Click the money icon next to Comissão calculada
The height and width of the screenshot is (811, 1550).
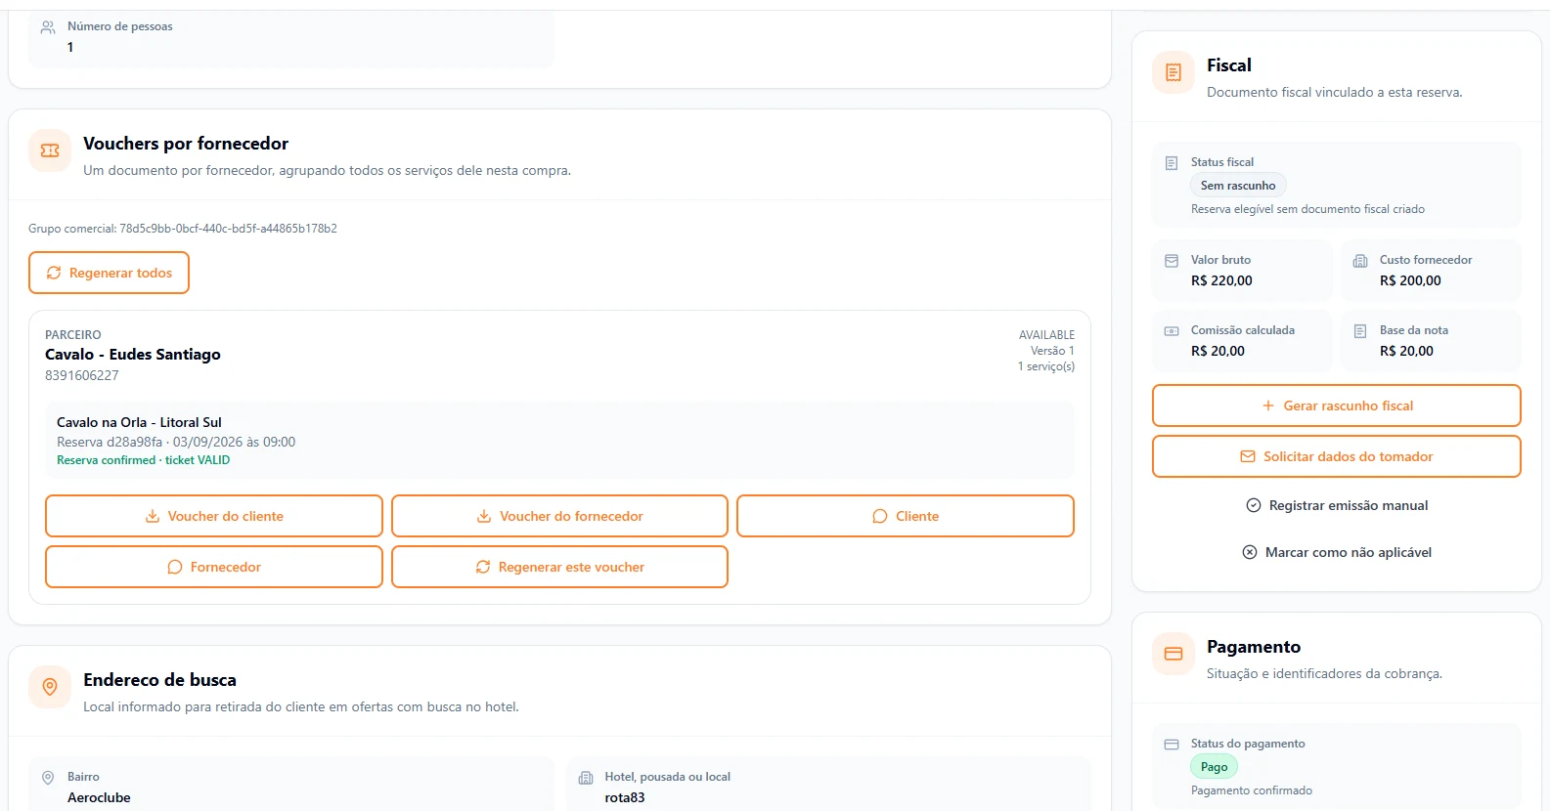[x=1172, y=331]
